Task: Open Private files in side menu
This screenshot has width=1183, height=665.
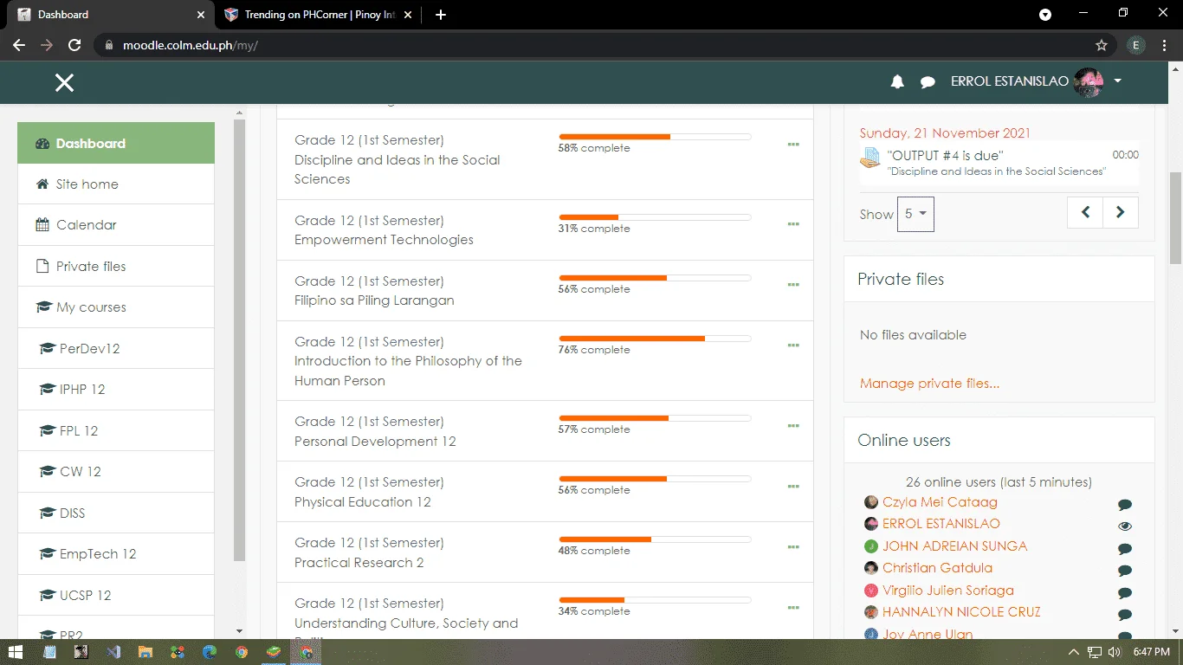Action: (x=116, y=266)
